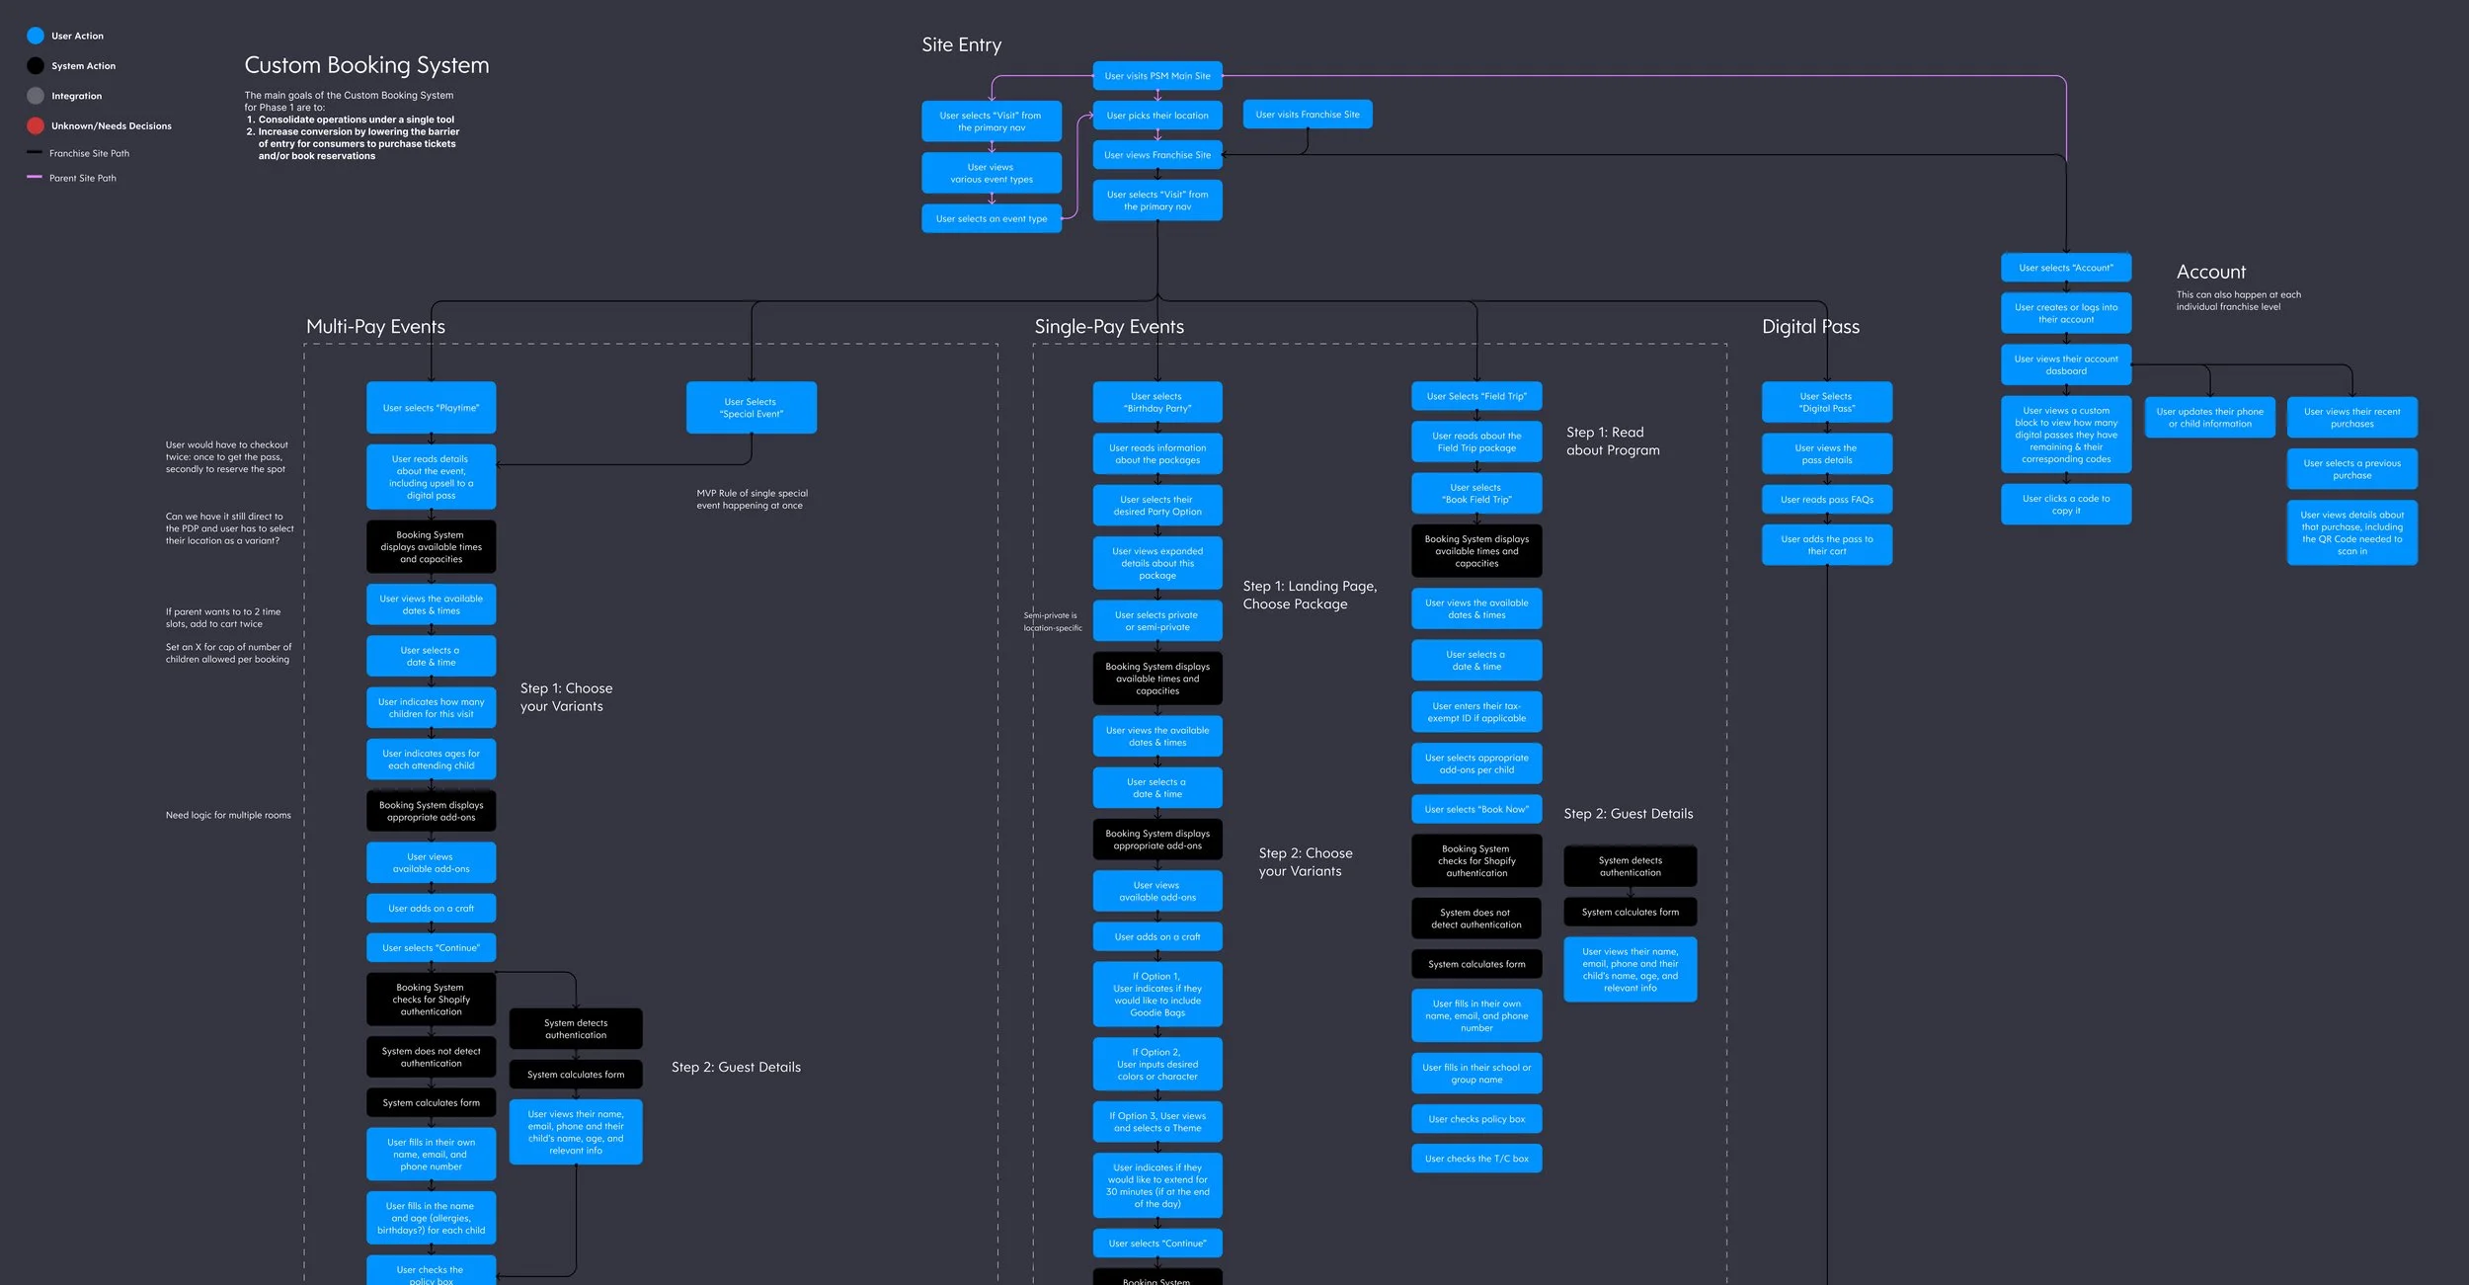Click the blue User Action legend dot
This screenshot has height=1285, width=2469.
point(36,36)
